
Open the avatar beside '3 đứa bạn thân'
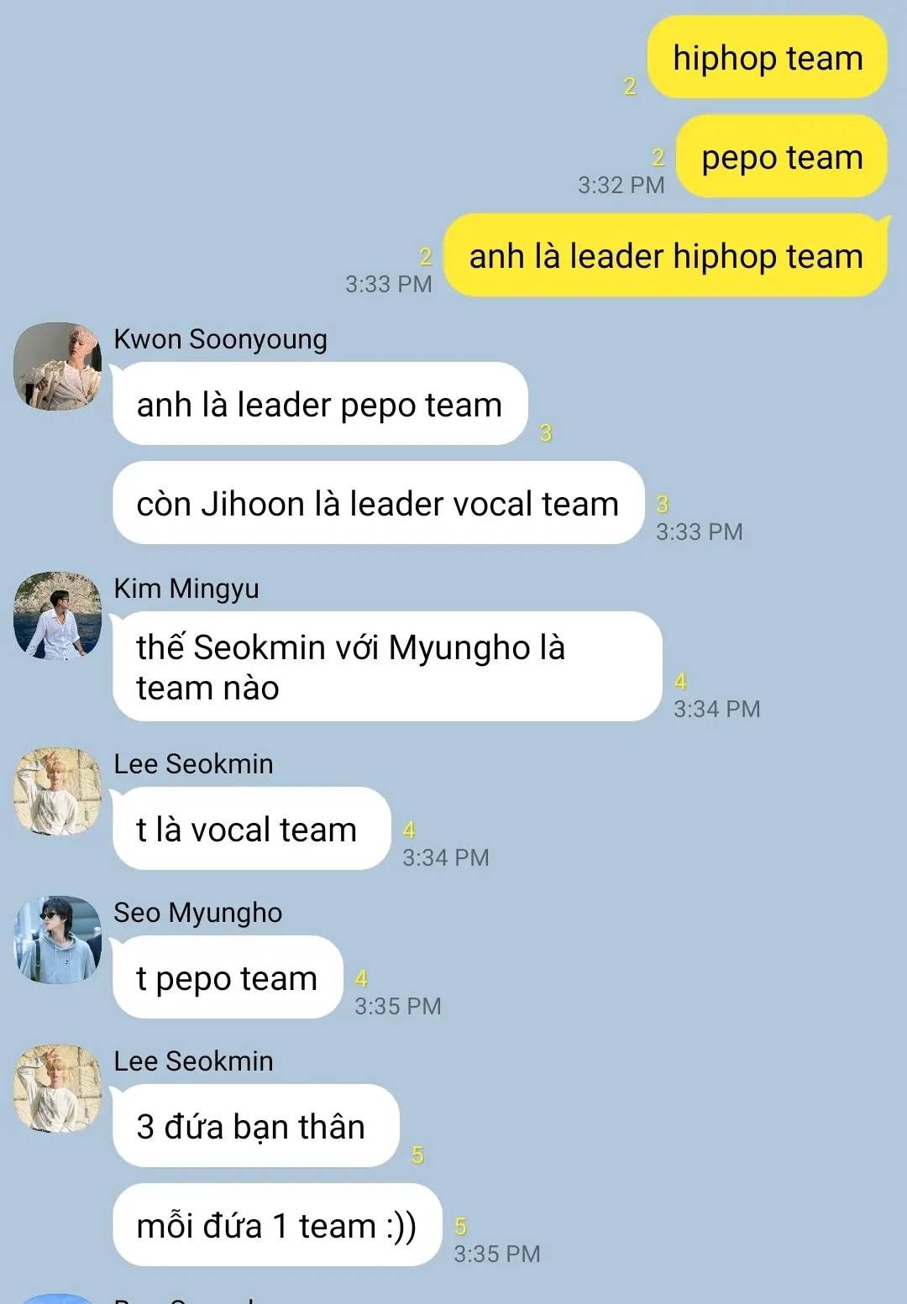57,1088
